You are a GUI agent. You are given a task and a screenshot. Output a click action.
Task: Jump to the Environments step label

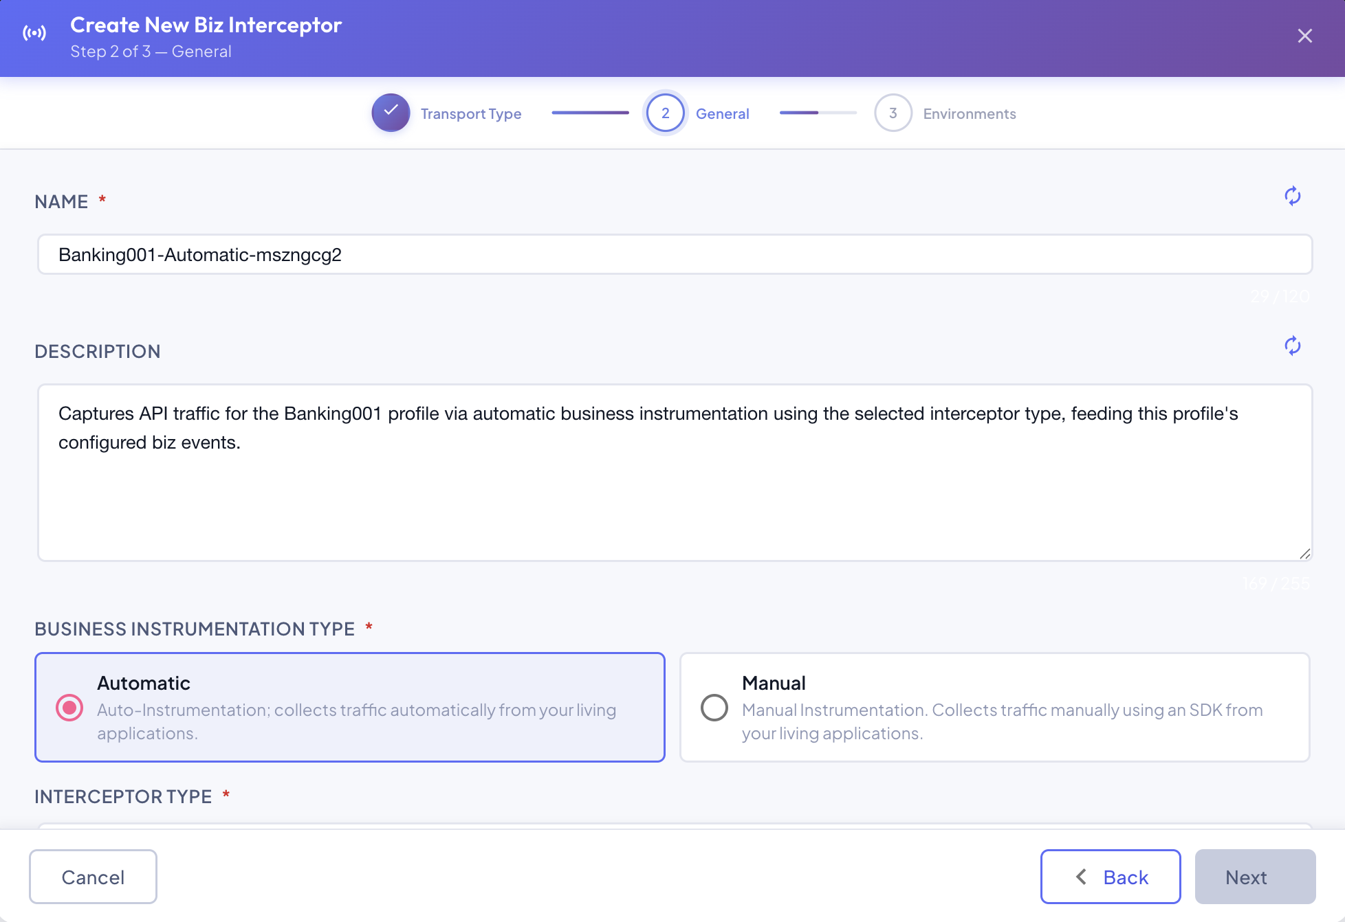coord(970,113)
